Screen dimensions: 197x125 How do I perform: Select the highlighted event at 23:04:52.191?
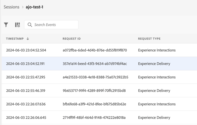pyautogui.click(x=99, y=64)
